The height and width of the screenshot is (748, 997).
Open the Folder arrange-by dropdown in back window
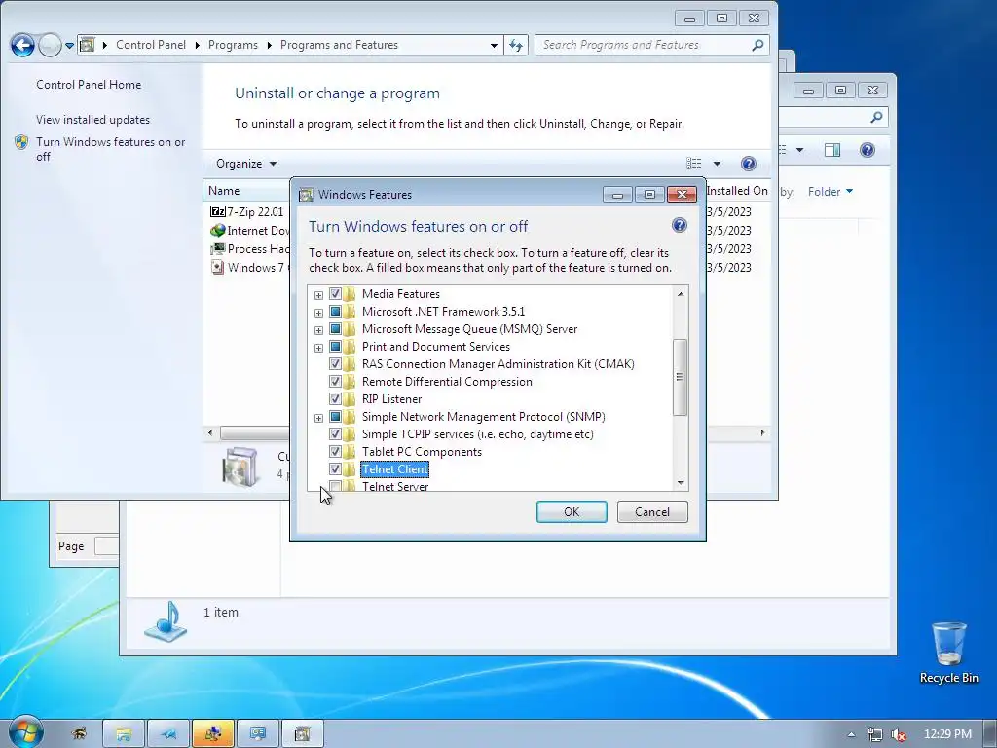coord(831,192)
